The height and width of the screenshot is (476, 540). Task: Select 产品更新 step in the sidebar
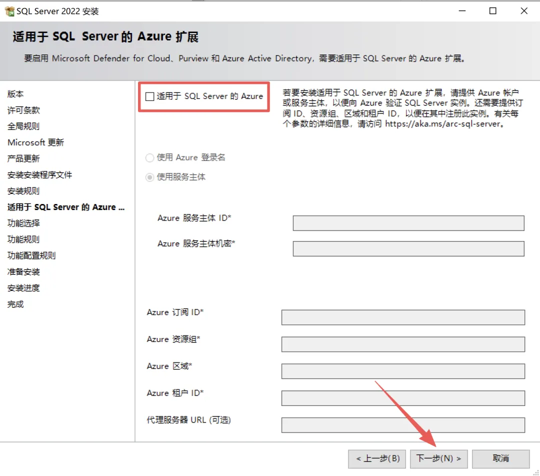tap(23, 159)
